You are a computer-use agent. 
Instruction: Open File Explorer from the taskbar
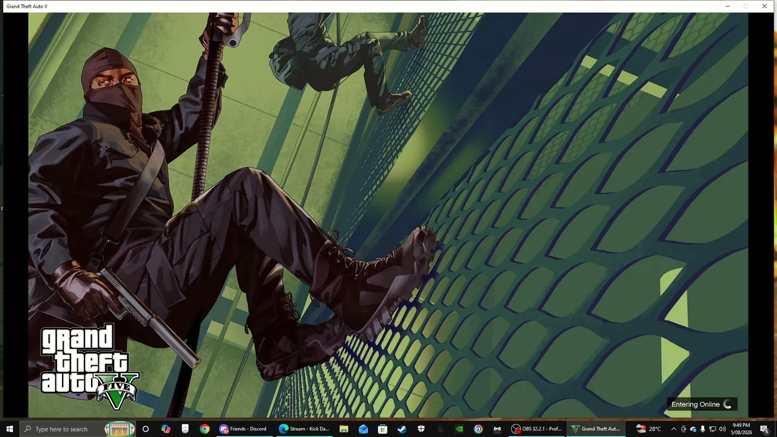pos(344,429)
